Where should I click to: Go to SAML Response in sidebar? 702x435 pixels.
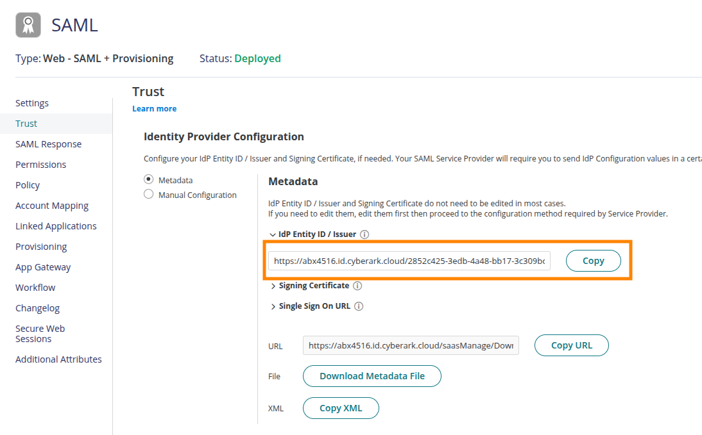[x=49, y=144]
